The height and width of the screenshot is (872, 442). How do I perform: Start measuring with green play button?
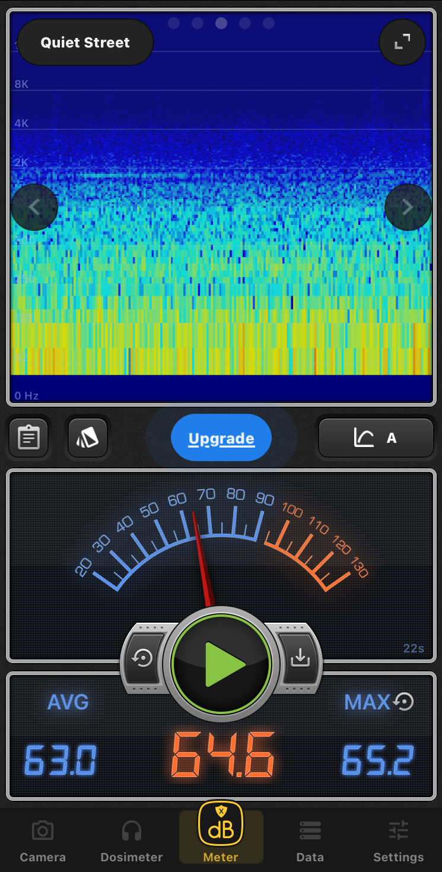[221, 664]
